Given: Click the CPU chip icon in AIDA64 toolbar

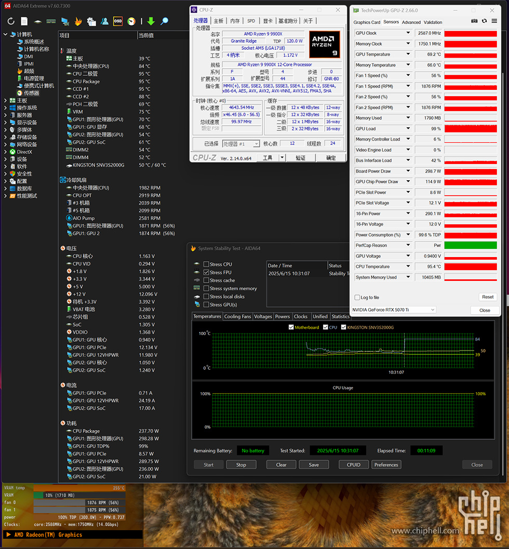Looking at the screenshot, I should click(x=38, y=22).
